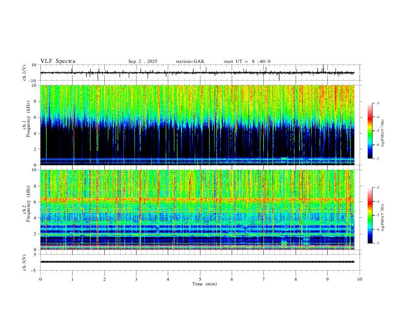Click the ch.2 "Frequency (kHz)" axis label
This screenshot has height=313, width=405.
29,204
